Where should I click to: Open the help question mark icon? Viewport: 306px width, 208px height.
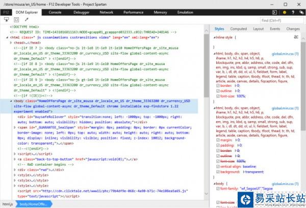[x=293, y=12]
